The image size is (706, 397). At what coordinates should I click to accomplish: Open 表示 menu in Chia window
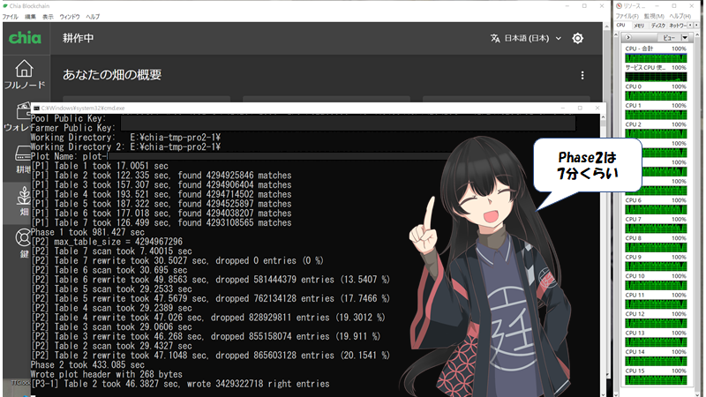coord(48,17)
